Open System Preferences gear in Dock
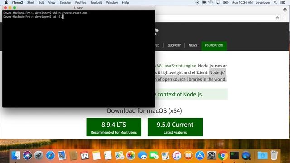The width and height of the screenshot is (290, 163). (212, 155)
